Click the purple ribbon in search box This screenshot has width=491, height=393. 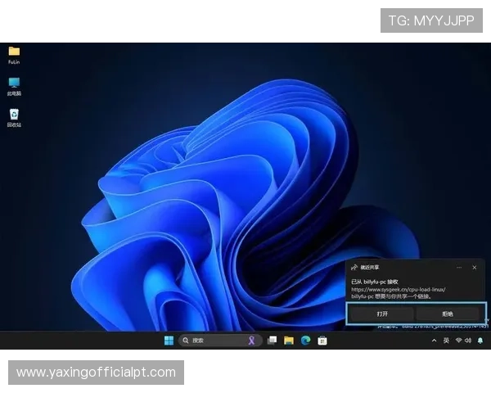click(252, 341)
